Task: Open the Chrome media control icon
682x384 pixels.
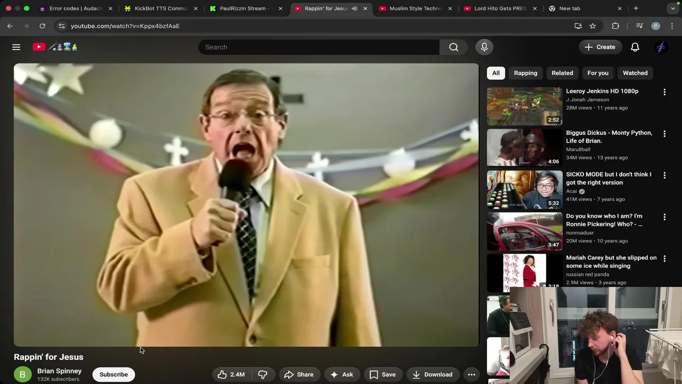Action: 639,26
